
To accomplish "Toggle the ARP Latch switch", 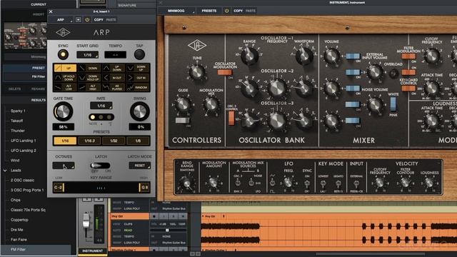I will tap(100, 166).
